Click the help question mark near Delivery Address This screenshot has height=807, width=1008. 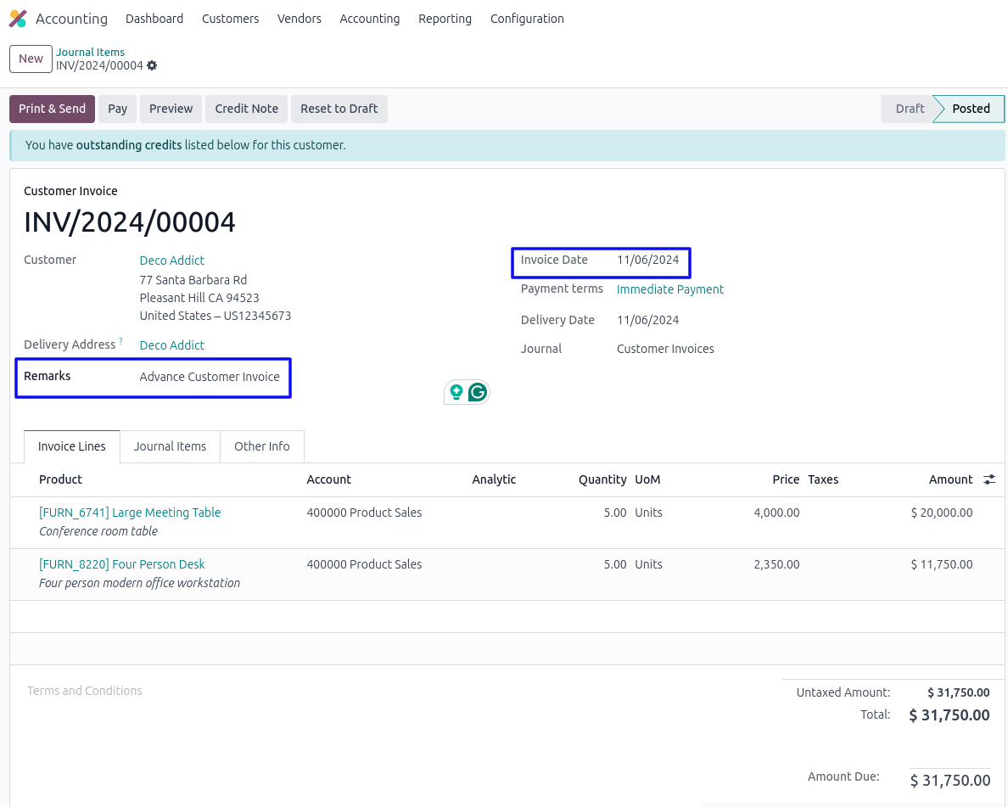120,341
